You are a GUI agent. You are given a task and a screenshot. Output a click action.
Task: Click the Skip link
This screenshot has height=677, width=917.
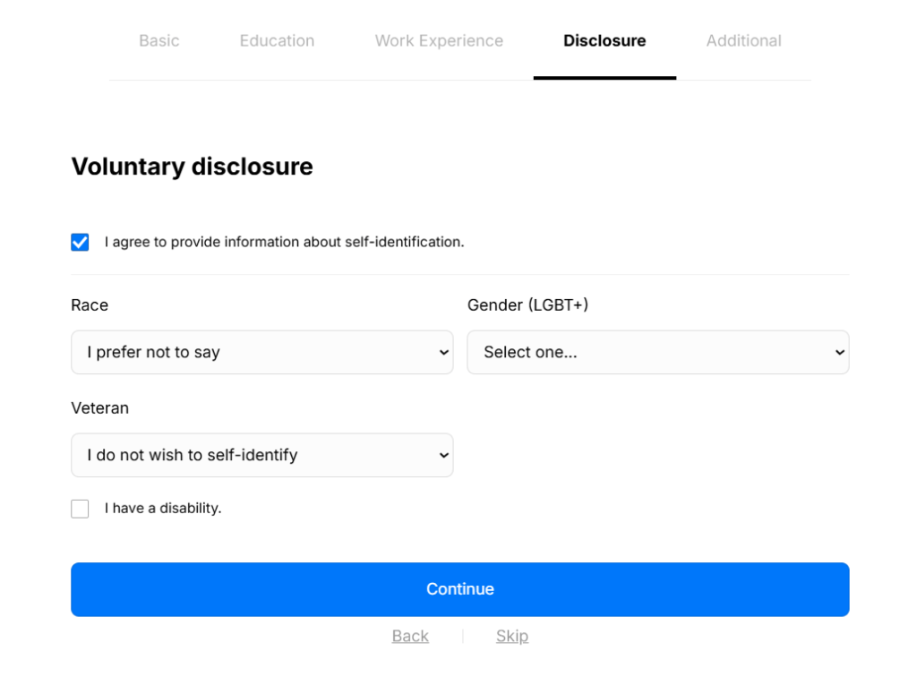point(512,636)
